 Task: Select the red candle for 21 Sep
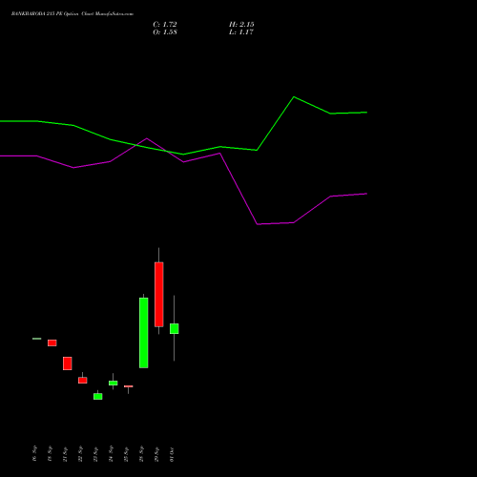(x=68, y=363)
